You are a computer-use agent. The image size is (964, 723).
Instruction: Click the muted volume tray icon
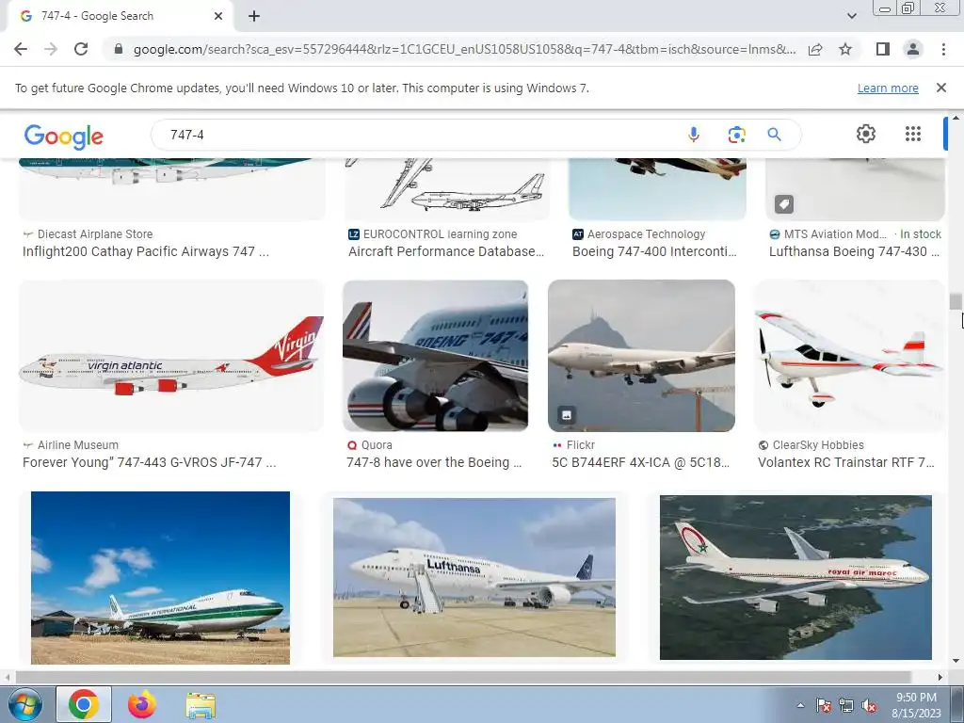pyautogui.click(x=869, y=705)
